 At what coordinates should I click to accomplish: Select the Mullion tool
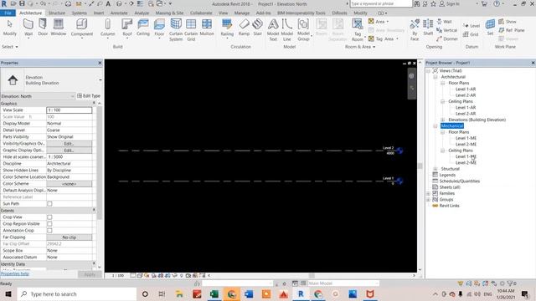[207, 28]
